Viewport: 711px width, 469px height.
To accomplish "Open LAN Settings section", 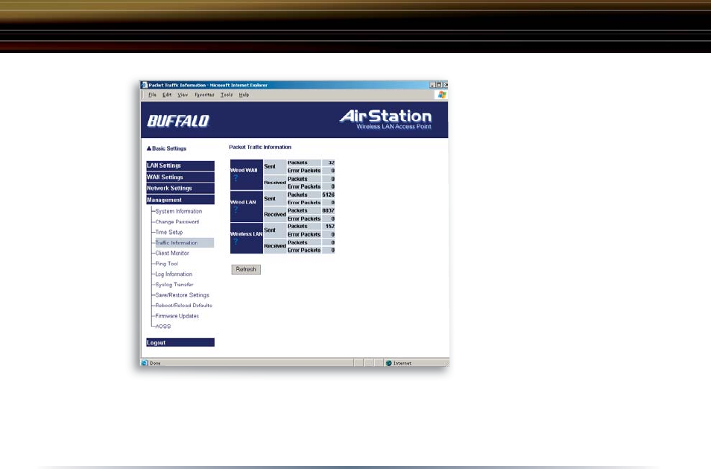I will [x=180, y=166].
